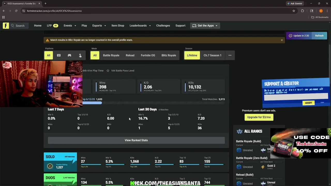Open Chrome three-dot menu

(327, 11)
